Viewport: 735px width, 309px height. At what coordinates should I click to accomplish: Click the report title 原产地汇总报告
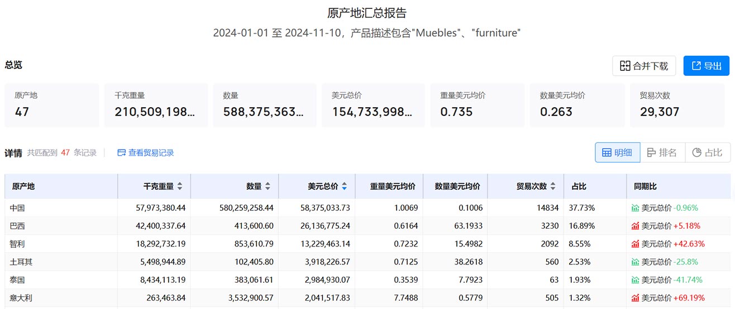click(367, 13)
